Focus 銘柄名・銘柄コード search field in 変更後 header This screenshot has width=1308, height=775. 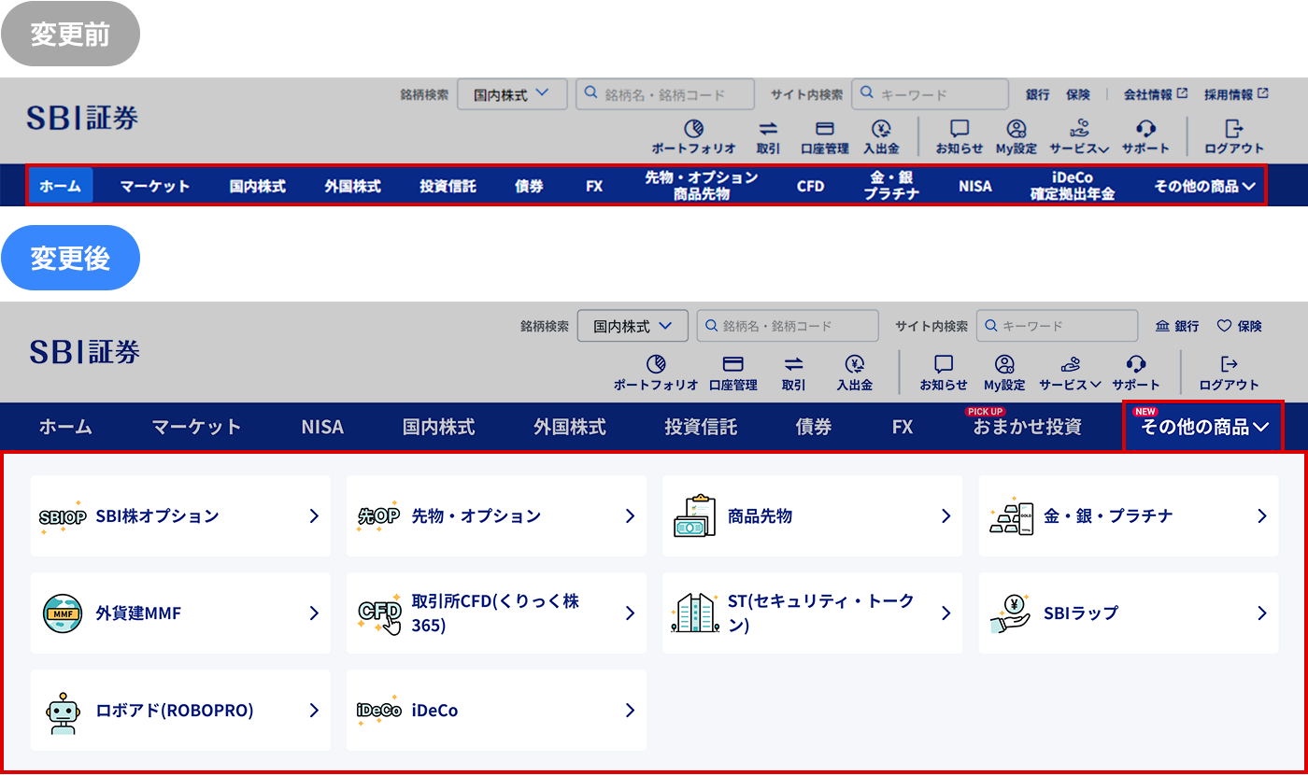[x=788, y=326]
